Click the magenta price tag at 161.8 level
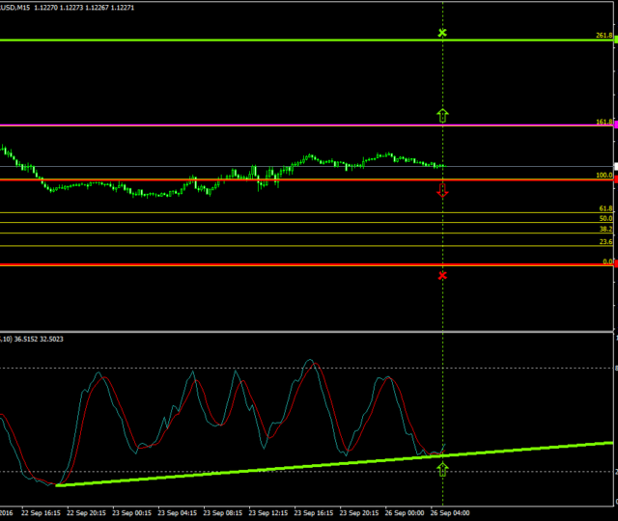 pyautogui.click(x=615, y=124)
